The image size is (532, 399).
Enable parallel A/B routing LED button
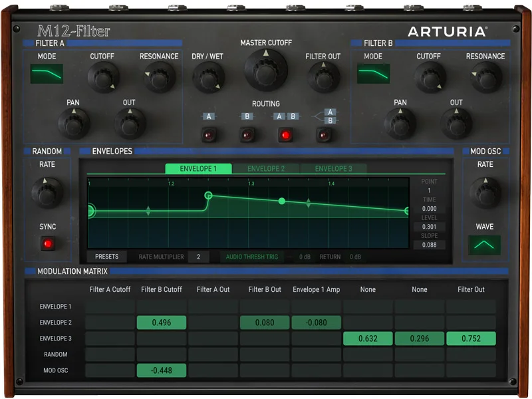click(x=324, y=135)
